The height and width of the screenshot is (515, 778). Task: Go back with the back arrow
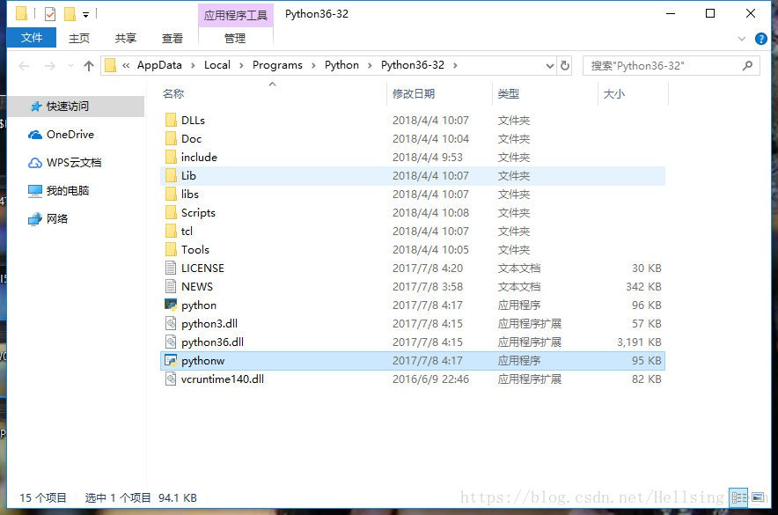(x=24, y=65)
